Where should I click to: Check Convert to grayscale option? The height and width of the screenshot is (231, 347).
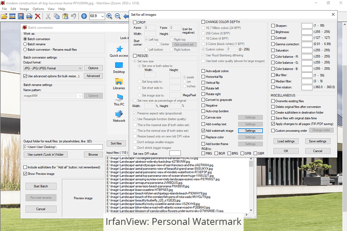coord(203,100)
